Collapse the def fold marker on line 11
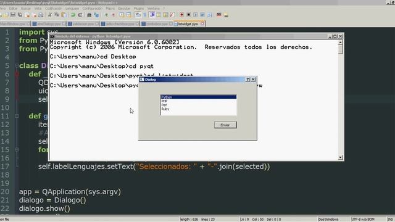 pyautogui.click(x=17, y=116)
